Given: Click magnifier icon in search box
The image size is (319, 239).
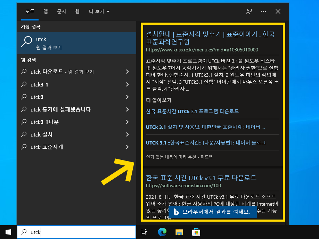Looking at the screenshot, I should coord(24,232).
